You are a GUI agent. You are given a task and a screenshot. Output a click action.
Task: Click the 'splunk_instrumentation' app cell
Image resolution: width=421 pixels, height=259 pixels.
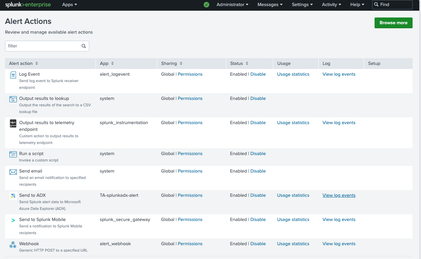(124, 123)
